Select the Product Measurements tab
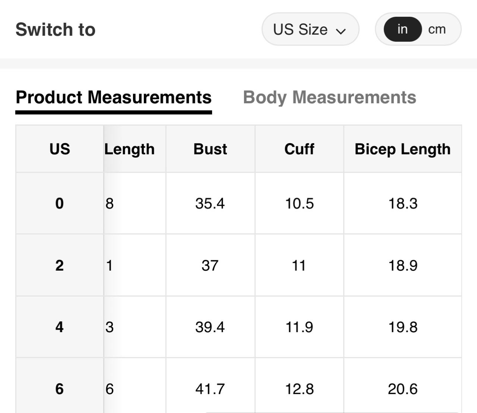 tap(114, 97)
